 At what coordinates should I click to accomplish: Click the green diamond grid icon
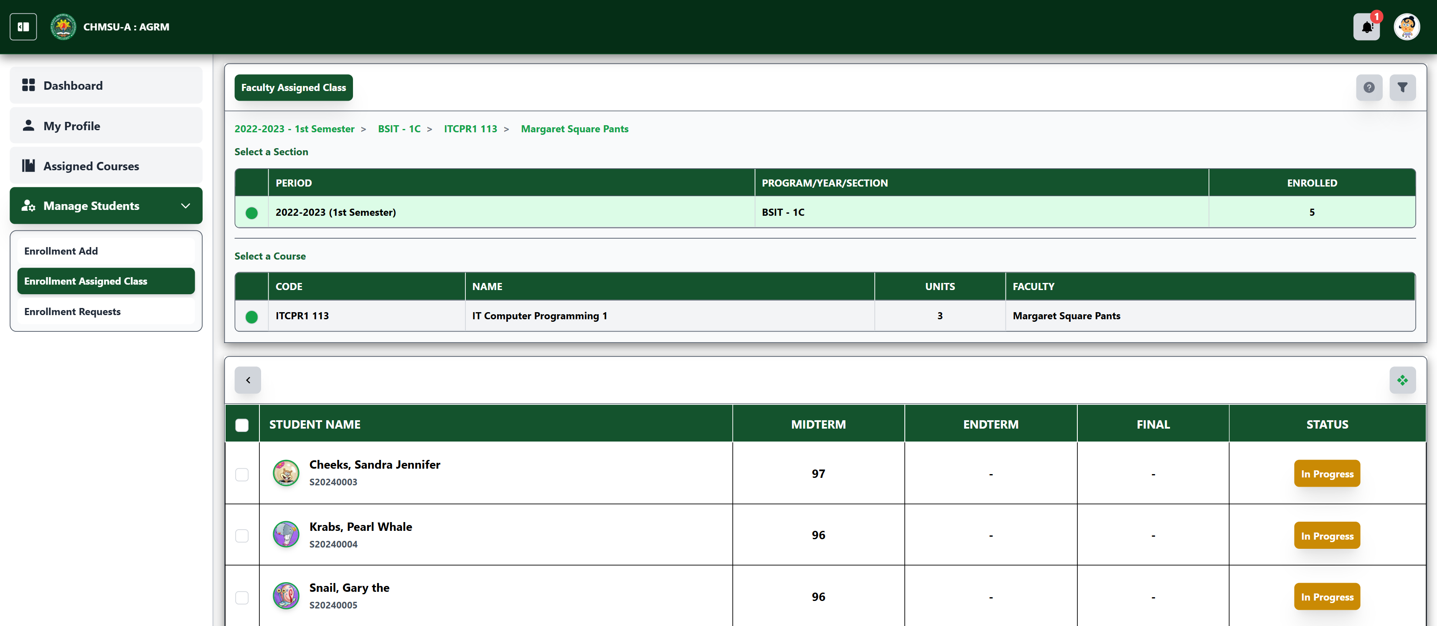[x=1402, y=380]
